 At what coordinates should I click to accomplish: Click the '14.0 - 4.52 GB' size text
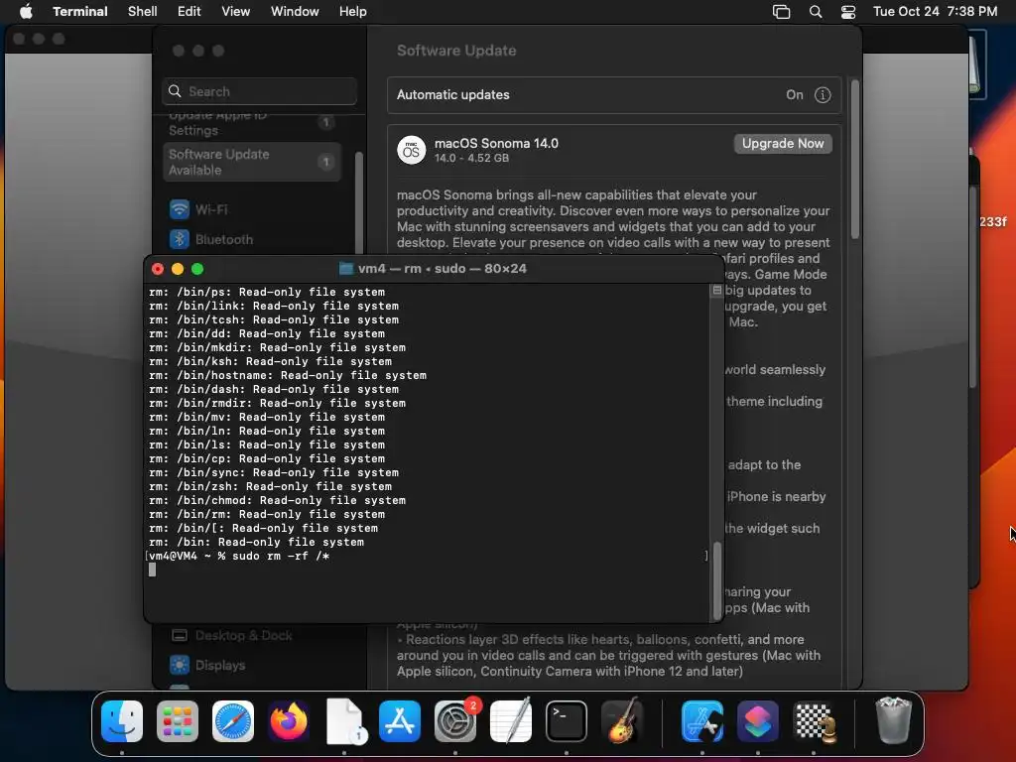tap(471, 158)
